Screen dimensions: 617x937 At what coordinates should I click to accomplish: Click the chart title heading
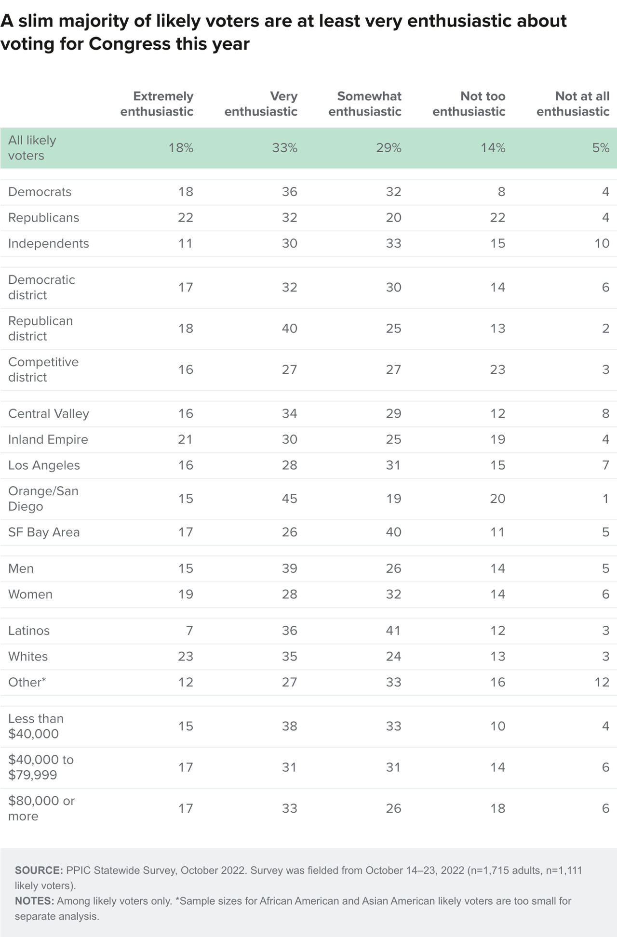coord(283,32)
